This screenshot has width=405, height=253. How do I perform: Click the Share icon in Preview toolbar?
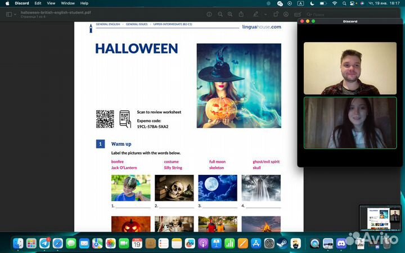point(242,14)
